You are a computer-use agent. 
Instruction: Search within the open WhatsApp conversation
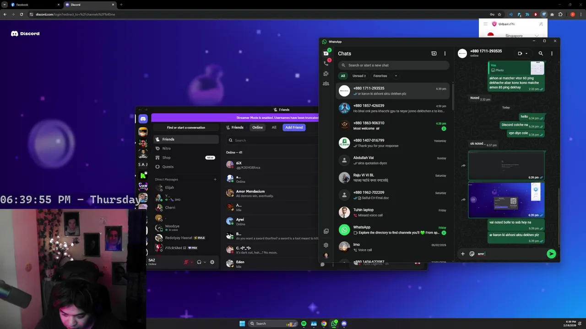[x=541, y=53]
